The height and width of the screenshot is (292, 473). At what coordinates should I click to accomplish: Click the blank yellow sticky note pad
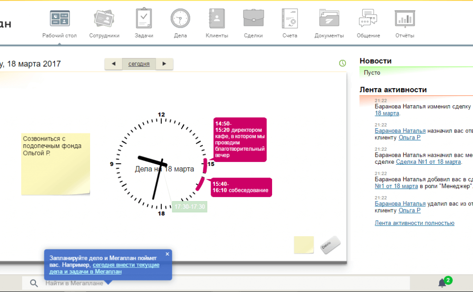tap(304, 245)
